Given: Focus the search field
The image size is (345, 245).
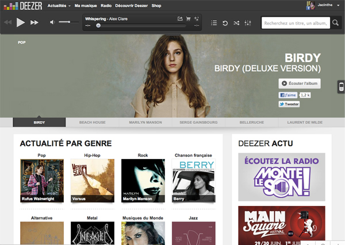Looking at the screenshot, I should pos(296,23).
